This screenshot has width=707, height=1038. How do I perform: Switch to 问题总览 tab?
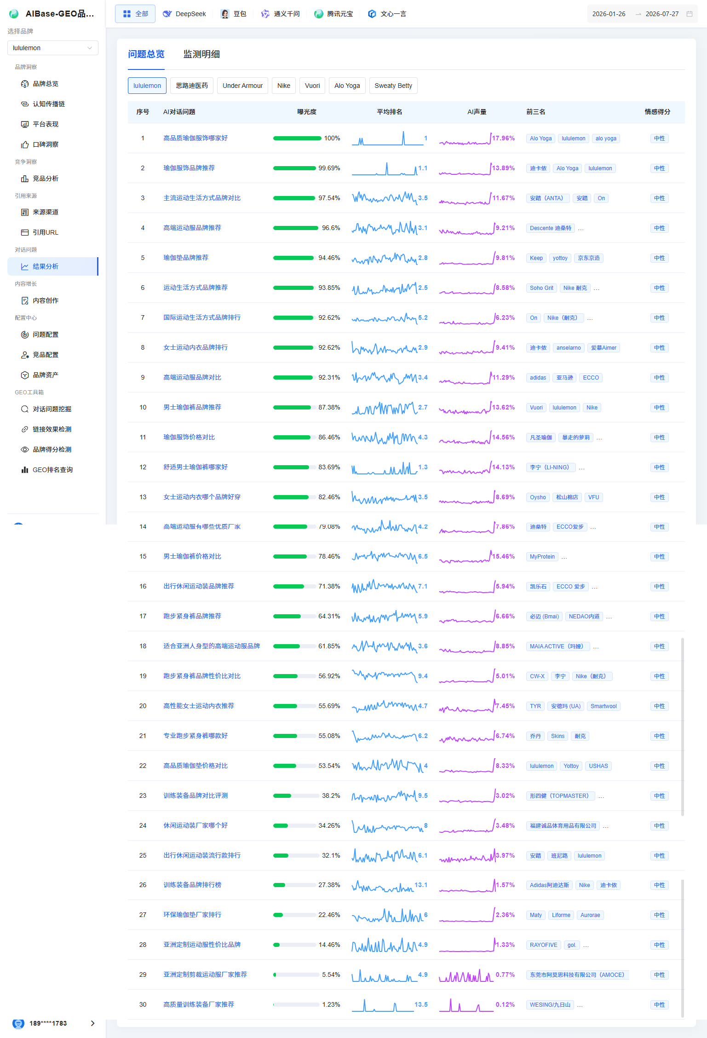click(146, 54)
